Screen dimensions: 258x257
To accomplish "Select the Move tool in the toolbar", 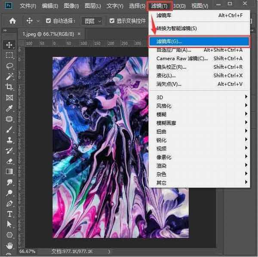I will point(9,45).
